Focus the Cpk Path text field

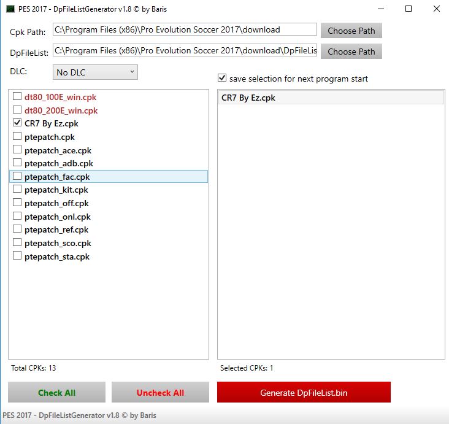[x=185, y=29]
